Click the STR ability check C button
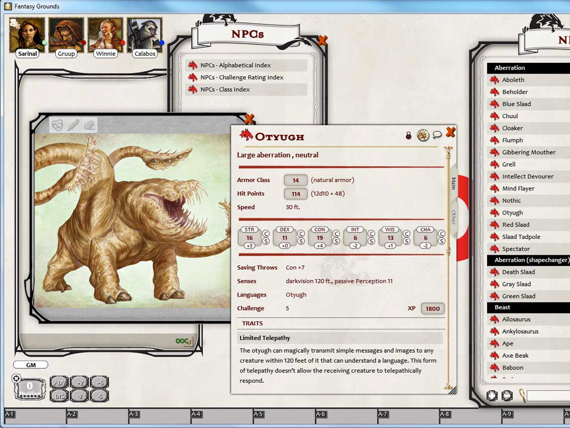The width and height of the screenshot is (570, 428). [266, 234]
